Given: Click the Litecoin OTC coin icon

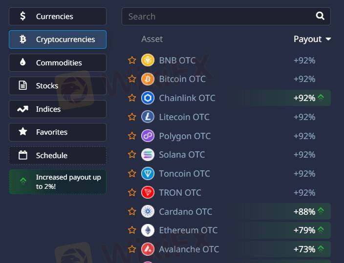Looking at the screenshot, I should 148,117.
